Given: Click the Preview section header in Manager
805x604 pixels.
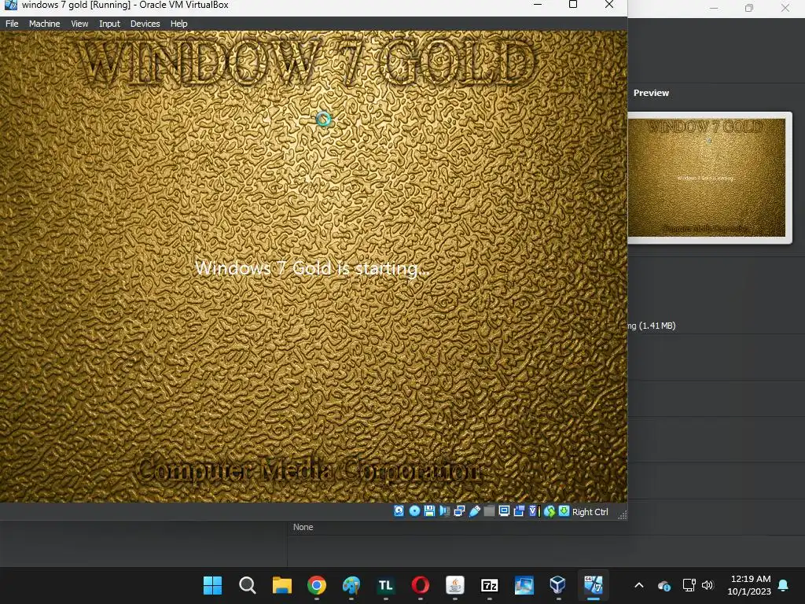Looking at the screenshot, I should point(651,93).
